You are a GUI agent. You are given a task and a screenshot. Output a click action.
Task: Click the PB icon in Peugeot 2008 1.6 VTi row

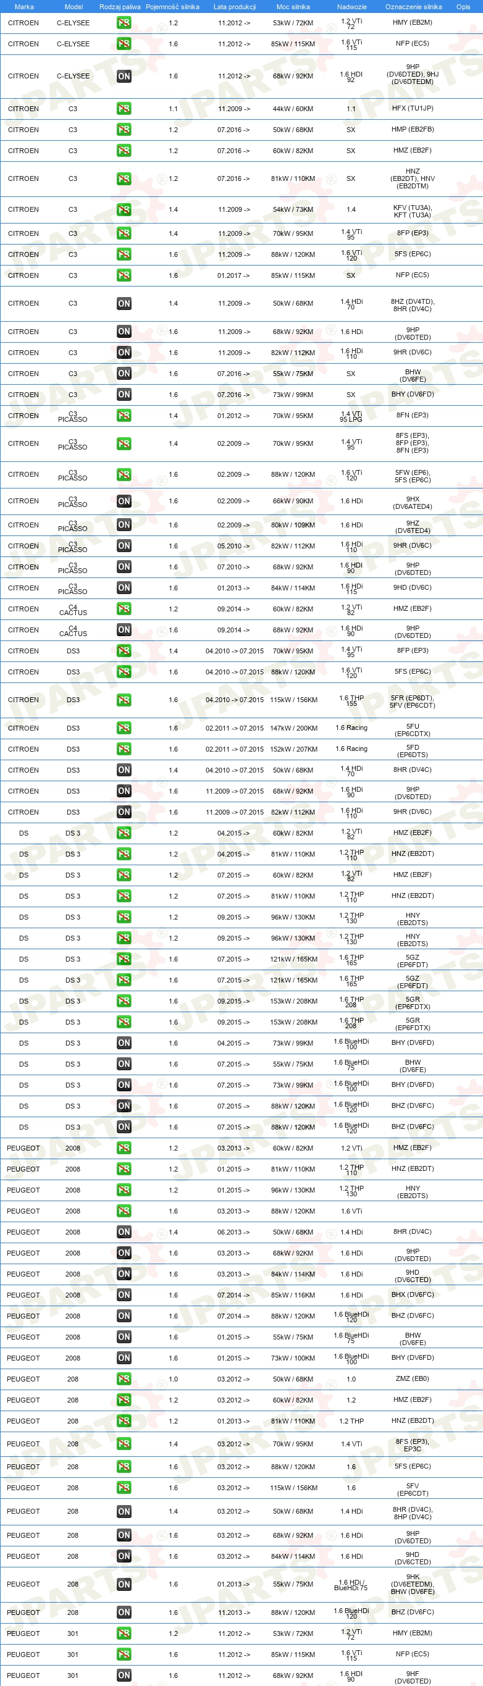[x=124, y=1211]
